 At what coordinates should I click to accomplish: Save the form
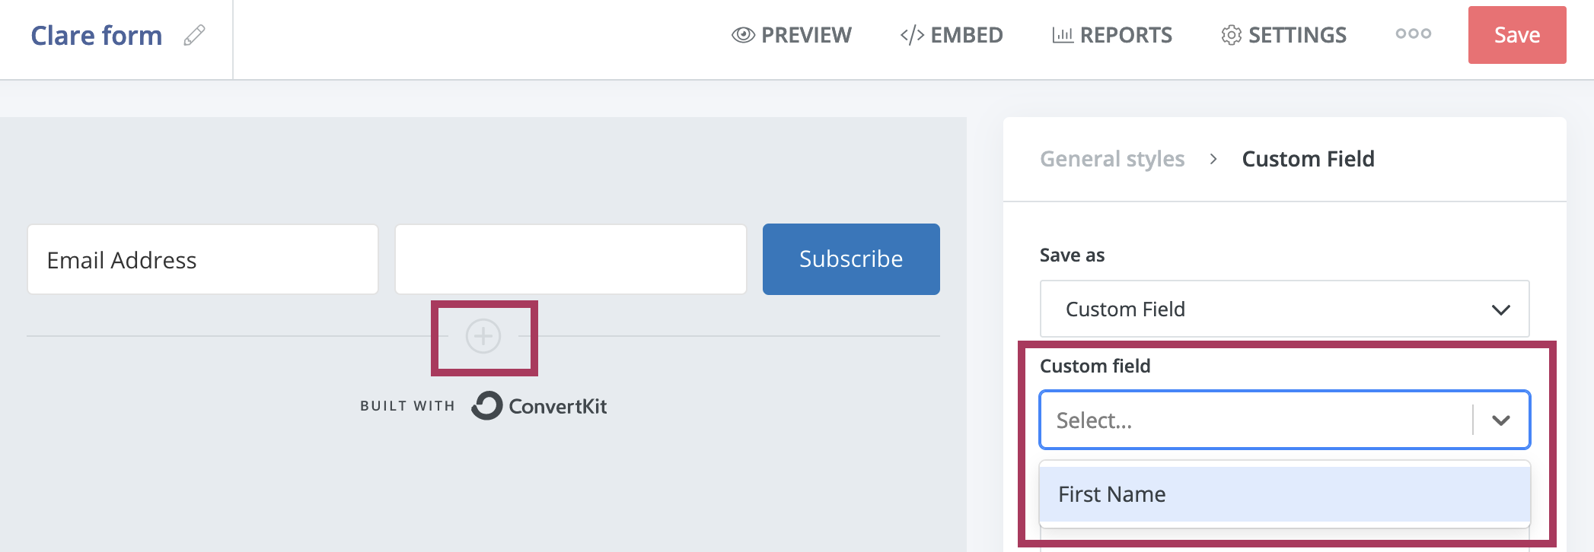pos(1516,35)
